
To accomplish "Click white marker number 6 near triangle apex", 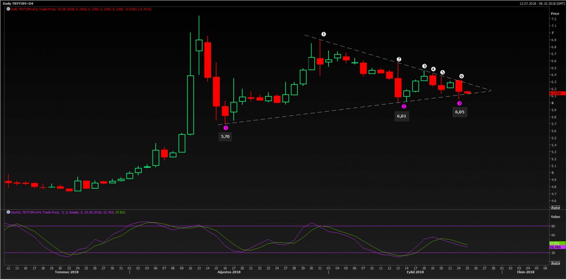I will [x=462, y=76].
